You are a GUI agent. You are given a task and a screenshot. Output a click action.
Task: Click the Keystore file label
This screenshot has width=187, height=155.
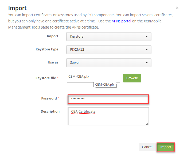(x=46, y=78)
